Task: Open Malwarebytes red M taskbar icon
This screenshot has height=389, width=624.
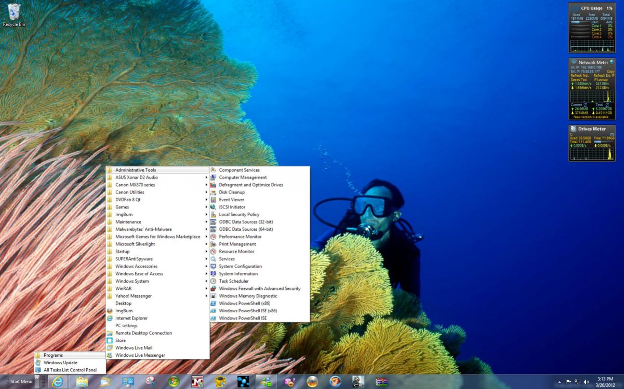Action: click(197, 382)
